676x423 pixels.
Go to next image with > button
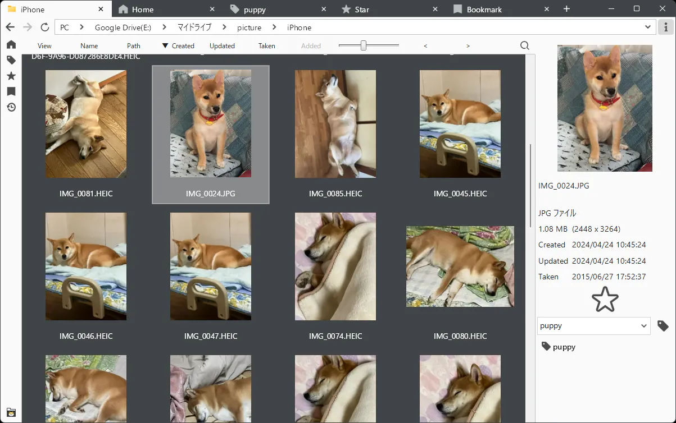468,46
